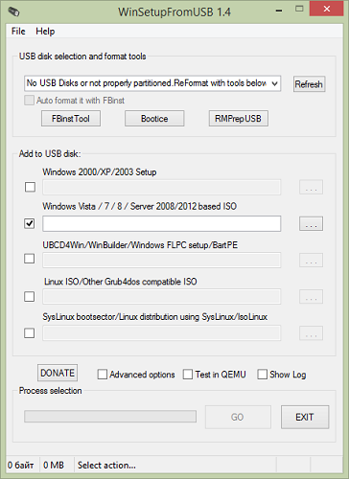
Task: Minimize the WinSetupFromUSB window
Action: [x=279, y=11]
